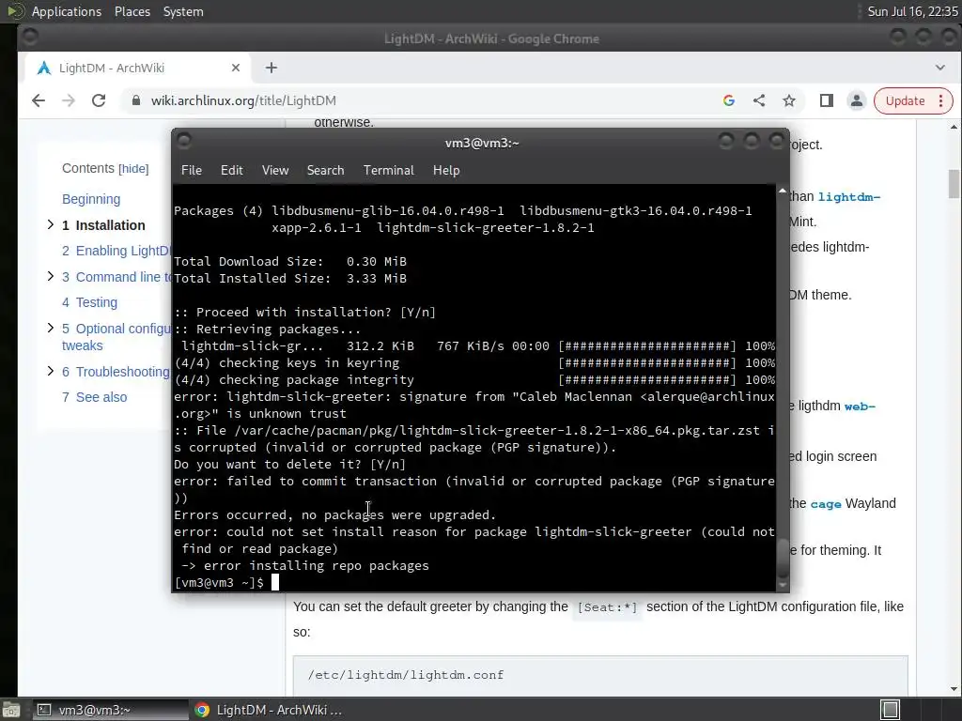View site info via the lock icon
The width and height of the screenshot is (962, 721).
click(x=136, y=100)
